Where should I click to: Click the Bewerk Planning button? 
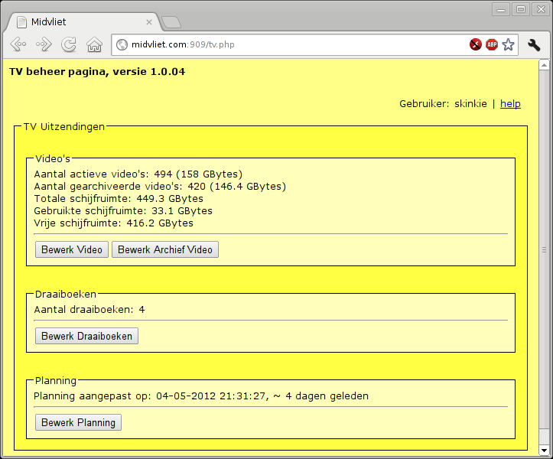(78, 422)
